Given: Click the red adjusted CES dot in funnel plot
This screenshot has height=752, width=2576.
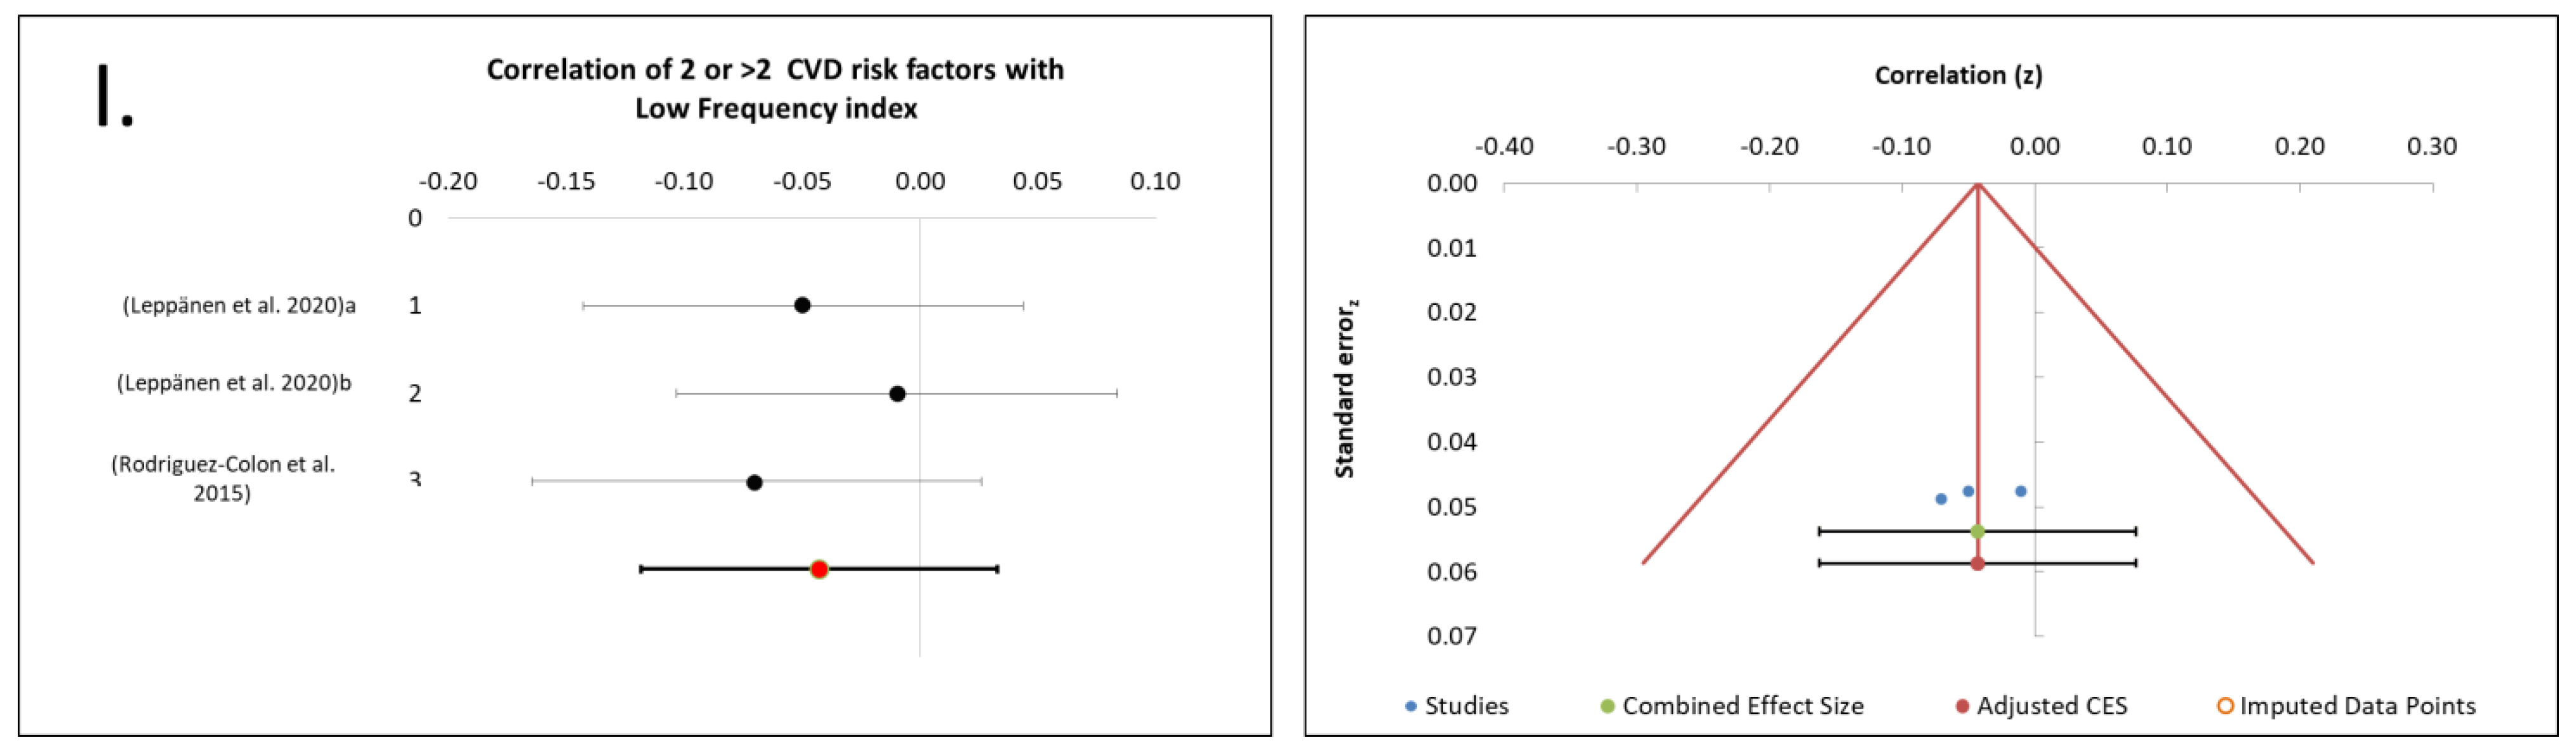Looking at the screenshot, I should (1977, 563).
